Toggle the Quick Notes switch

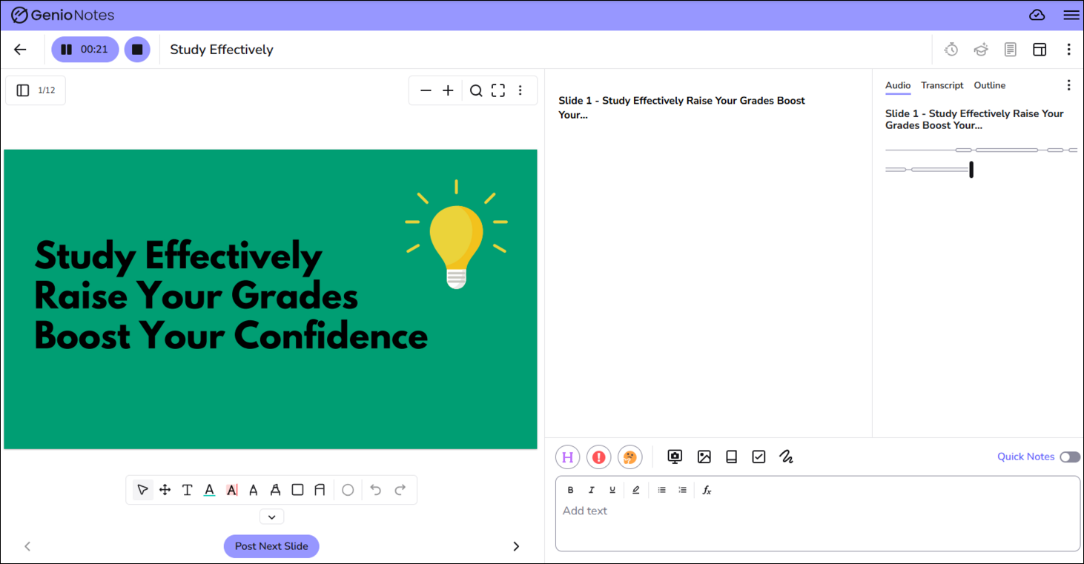[x=1069, y=457]
